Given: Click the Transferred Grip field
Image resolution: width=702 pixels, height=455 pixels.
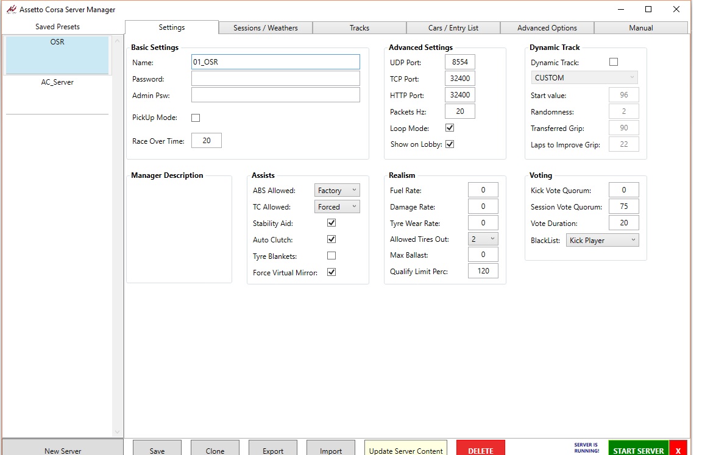Looking at the screenshot, I should point(623,127).
